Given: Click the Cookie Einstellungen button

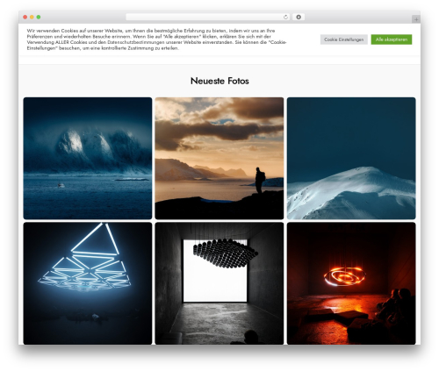Looking at the screenshot, I should click(344, 39).
